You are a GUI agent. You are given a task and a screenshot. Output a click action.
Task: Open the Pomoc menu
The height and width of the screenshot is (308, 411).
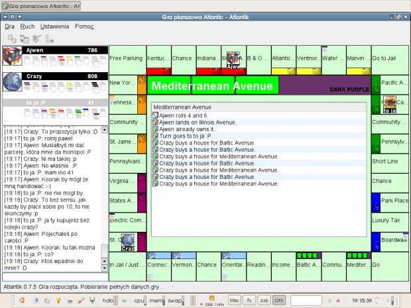pyautogui.click(x=84, y=26)
